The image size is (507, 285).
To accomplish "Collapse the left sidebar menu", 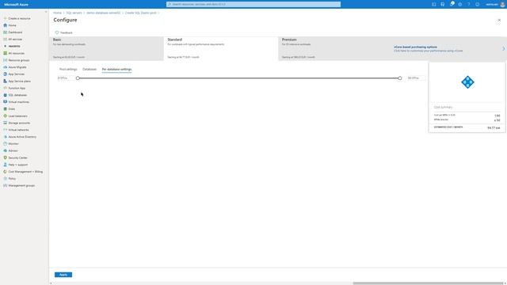I will 46,12.
